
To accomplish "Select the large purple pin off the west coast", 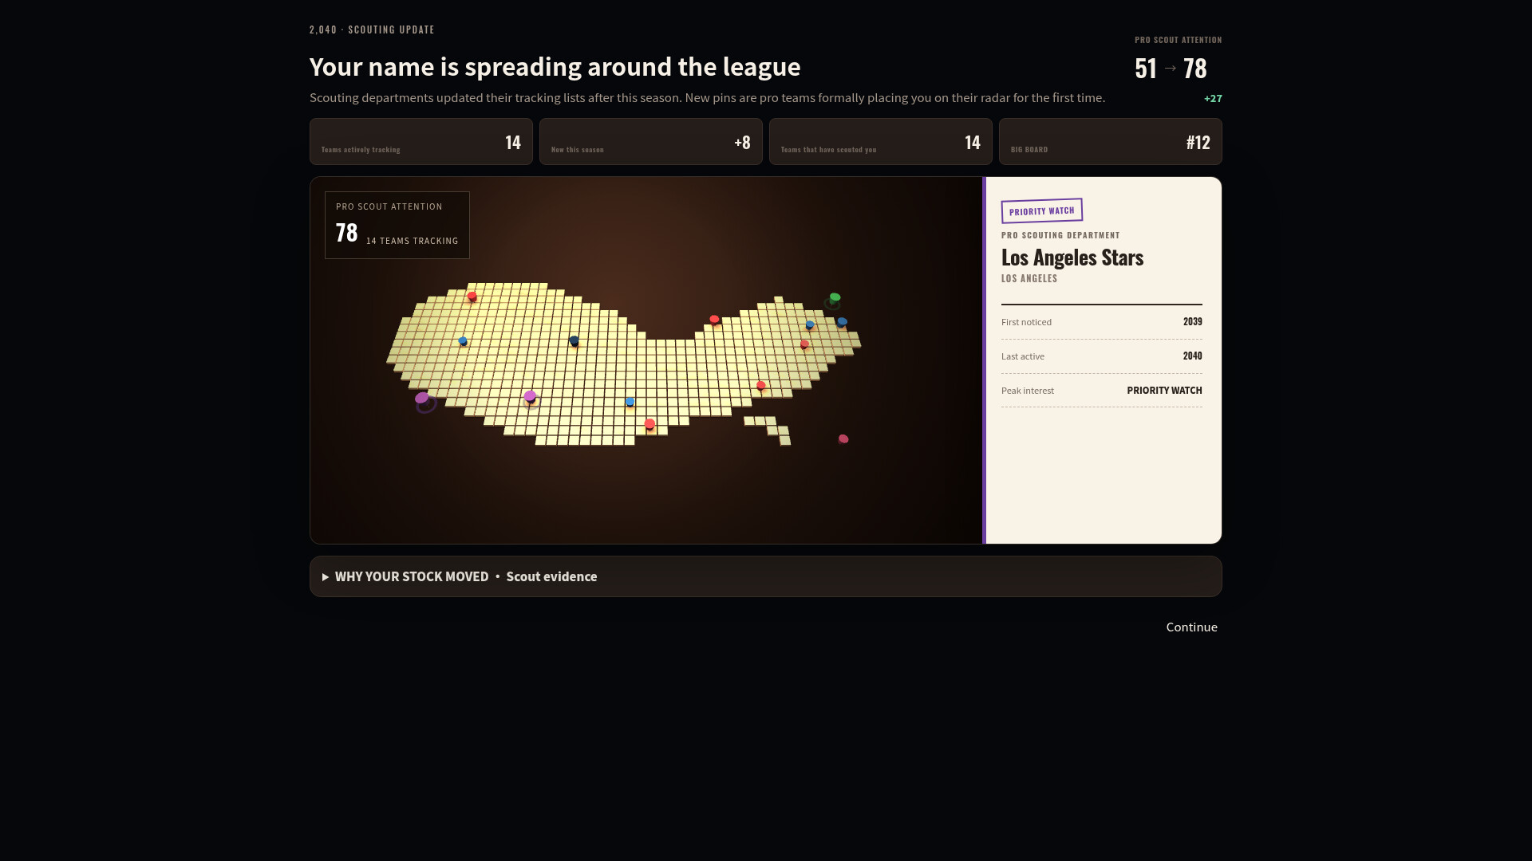I will (422, 398).
